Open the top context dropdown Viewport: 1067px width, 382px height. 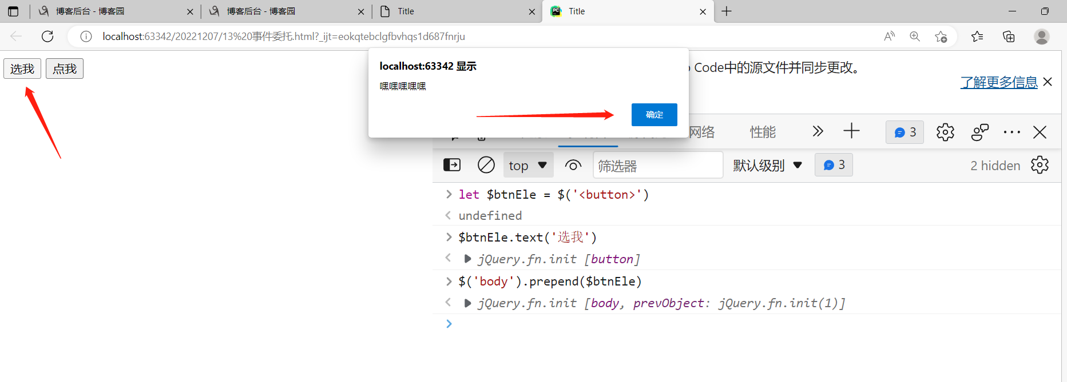(x=528, y=166)
